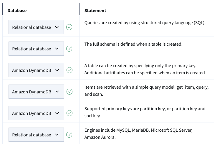Viewport: 217px width, 147px height.
Task: Open dropdown for partition key and sort key statement
Action: 36,113
